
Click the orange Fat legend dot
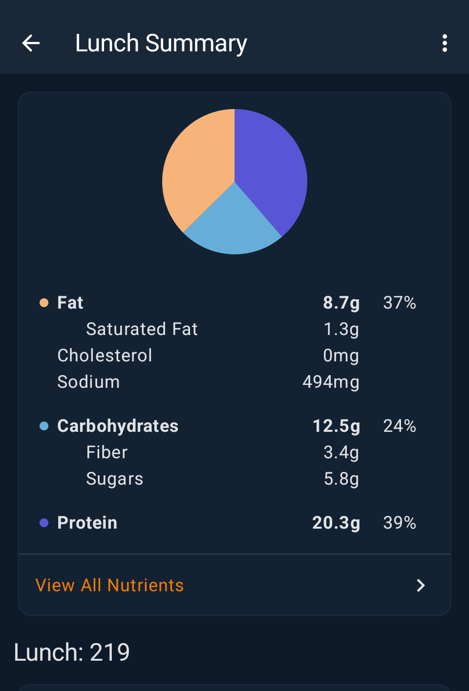(44, 303)
